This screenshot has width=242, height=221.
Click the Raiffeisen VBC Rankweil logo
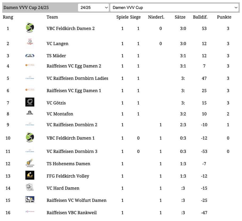(30, 212)
